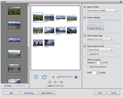Go to next page arrow
The height and width of the screenshot is (98, 123).
pos(61,82)
